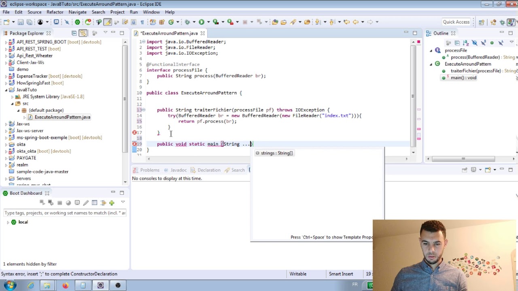Open Firefox from the Windows taskbar
This screenshot has width=518, height=291.
[x=65, y=285]
